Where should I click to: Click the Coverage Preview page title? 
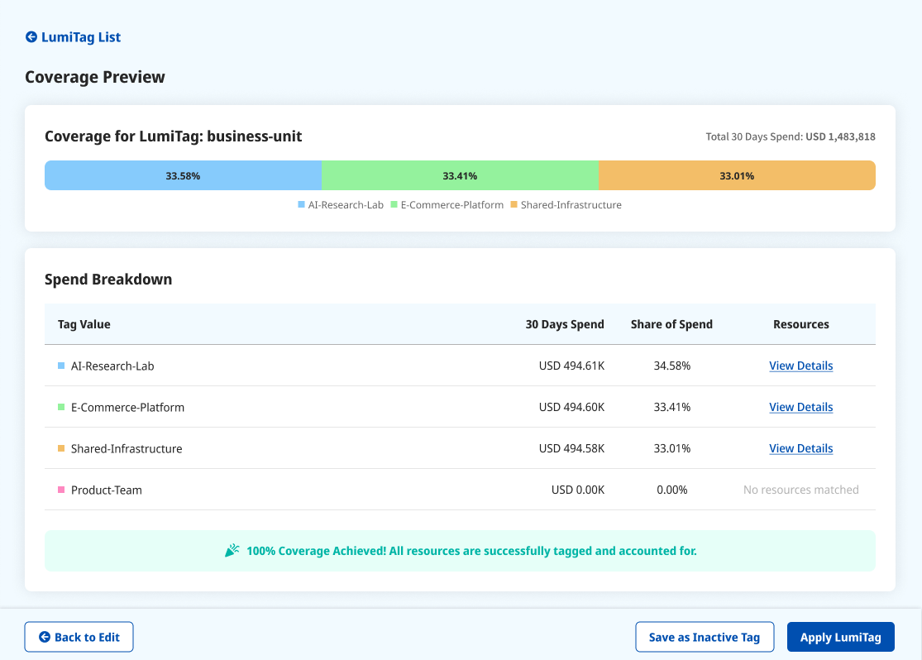click(94, 76)
